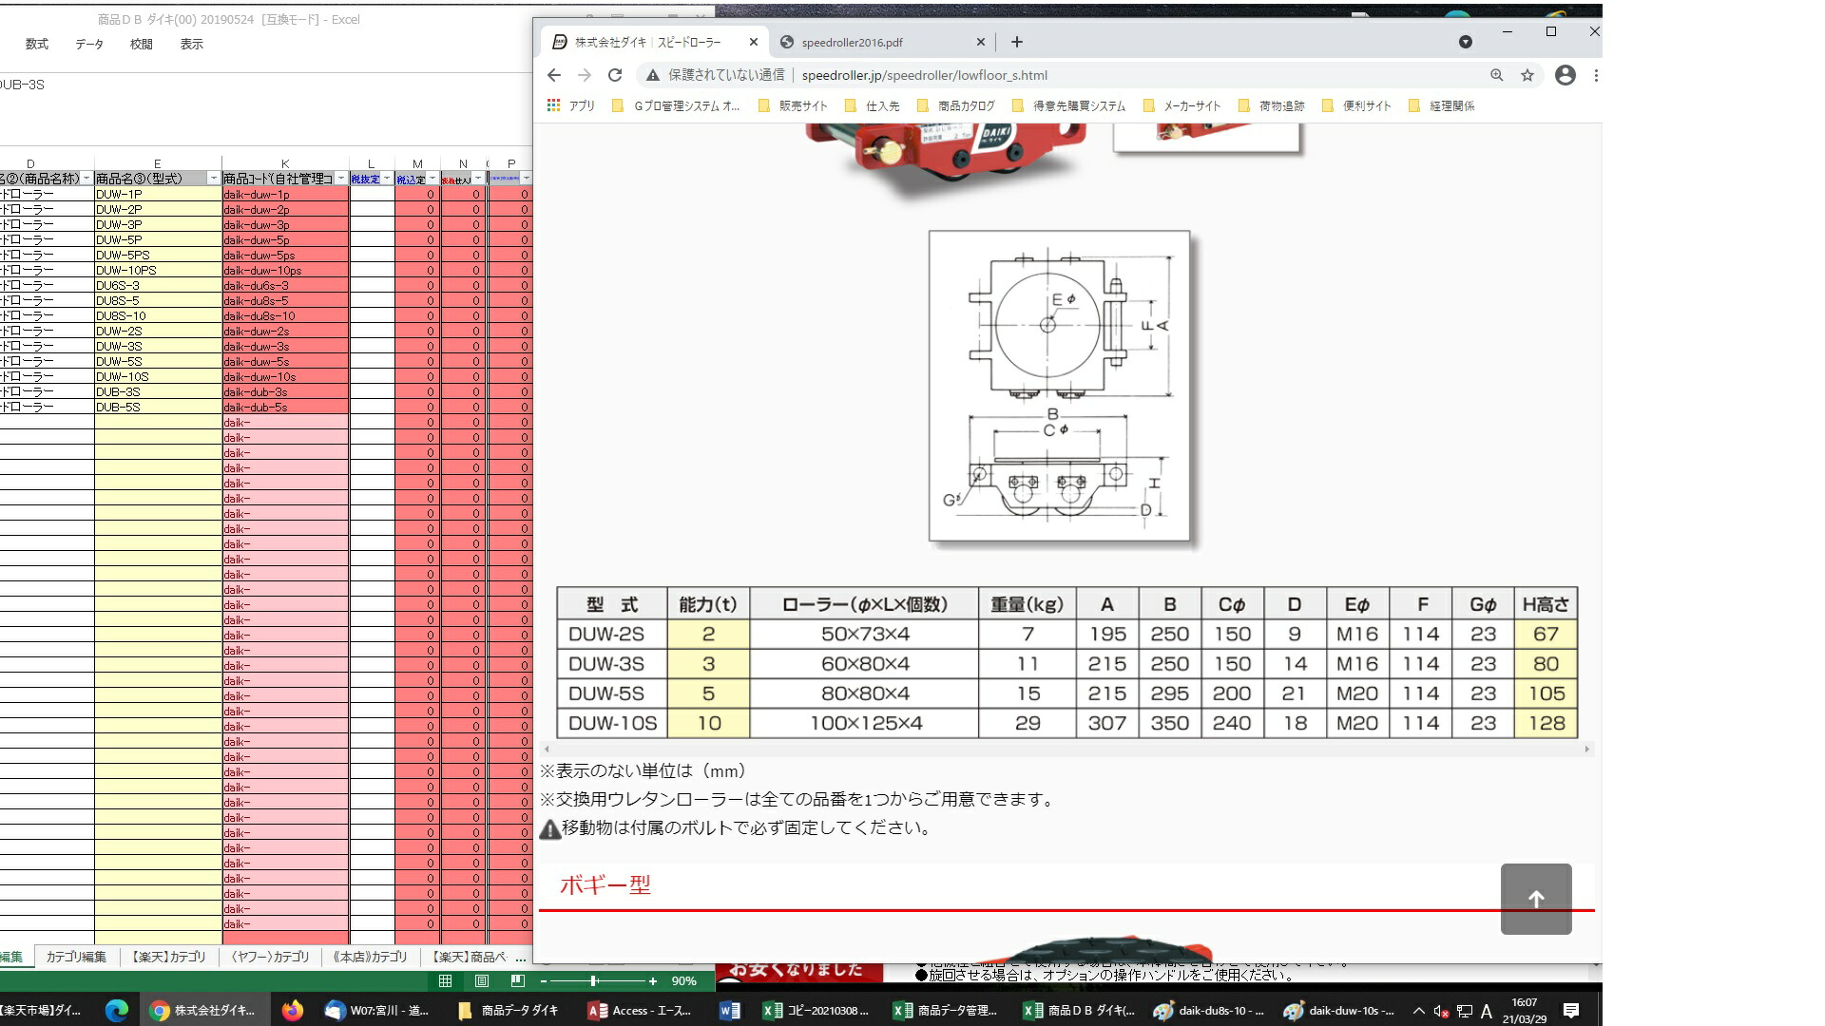The image size is (1825, 1026).
Task: Open Chrome's three-dot menu
Action: pyautogui.click(x=1596, y=75)
